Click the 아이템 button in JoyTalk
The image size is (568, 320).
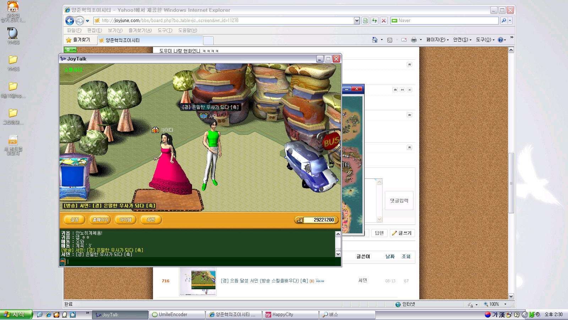[x=125, y=220]
